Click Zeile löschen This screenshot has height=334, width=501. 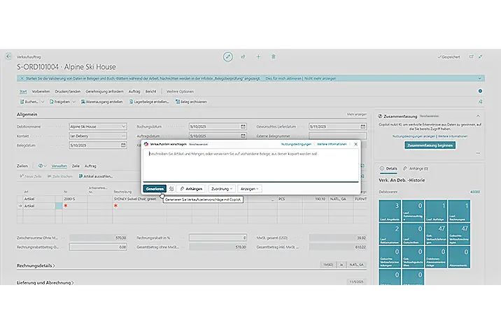click(x=59, y=176)
